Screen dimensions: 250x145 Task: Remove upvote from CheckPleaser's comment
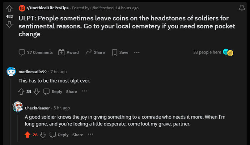click(x=27, y=135)
